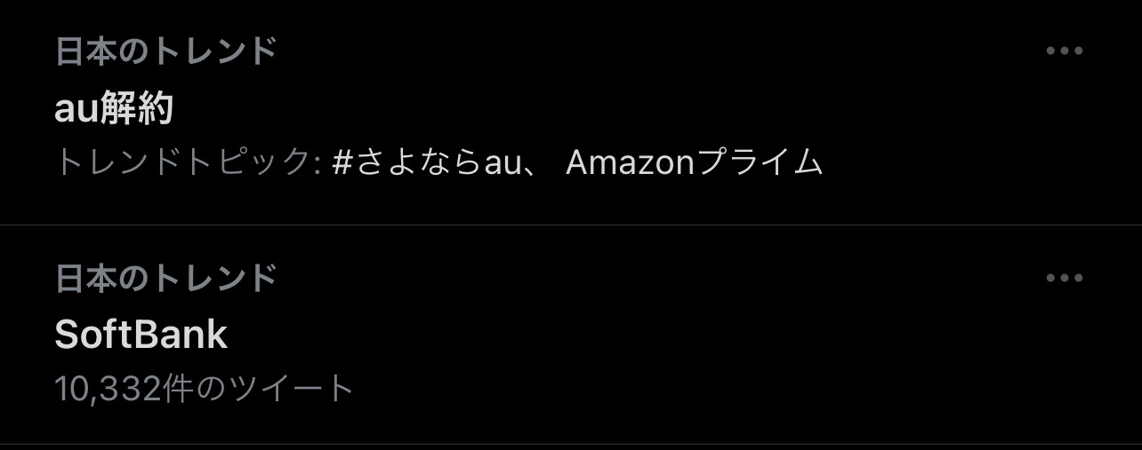Expand the overflow ellipsis on the bottom trend
Image resolution: width=1142 pixels, height=450 pixels.
tap(1064, 279)
